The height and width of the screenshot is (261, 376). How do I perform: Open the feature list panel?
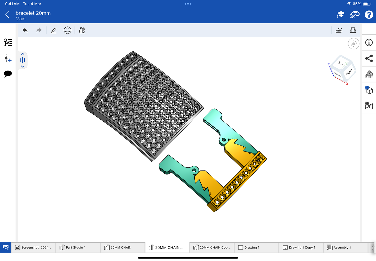coord(8,42)
